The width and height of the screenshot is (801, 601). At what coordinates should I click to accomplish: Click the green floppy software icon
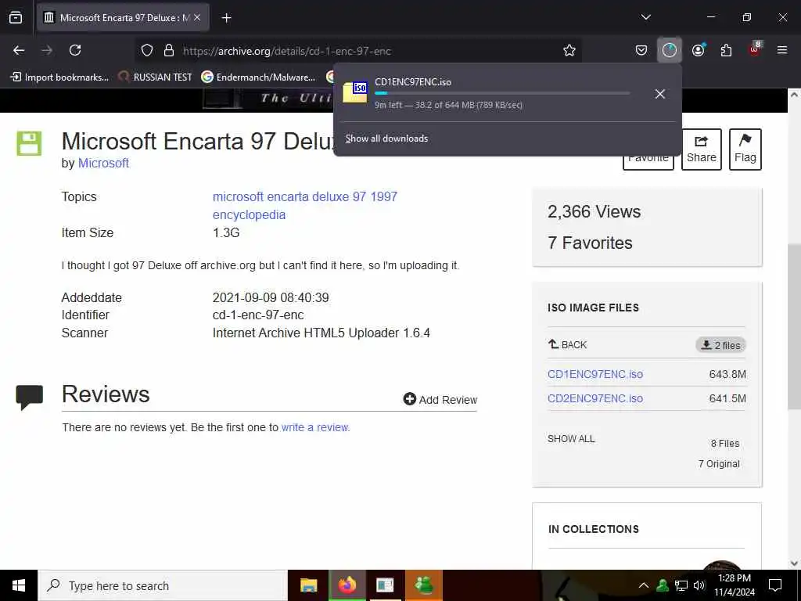[29, 143]
